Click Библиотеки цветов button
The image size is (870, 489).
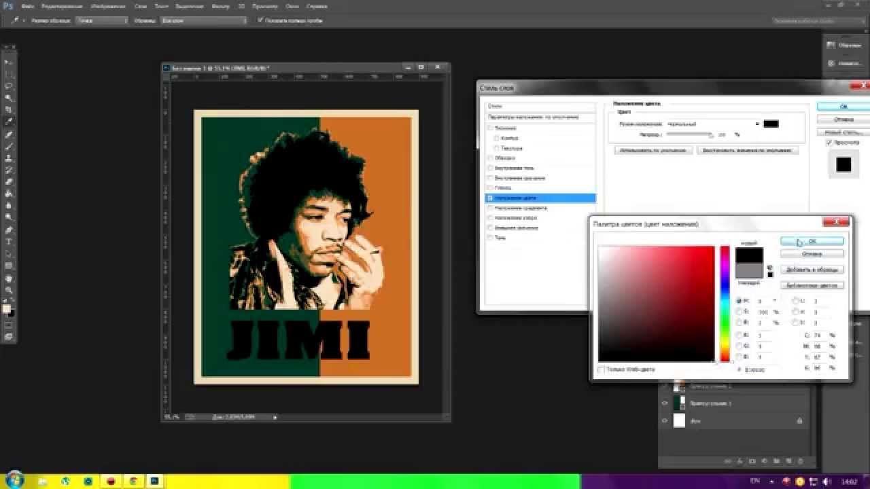pos(812,285)
